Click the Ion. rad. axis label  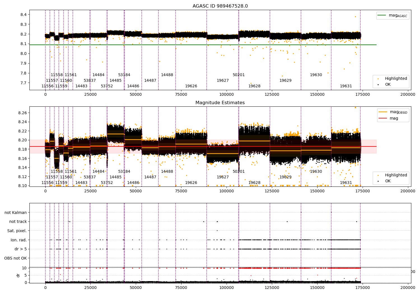tap(19, 240)
